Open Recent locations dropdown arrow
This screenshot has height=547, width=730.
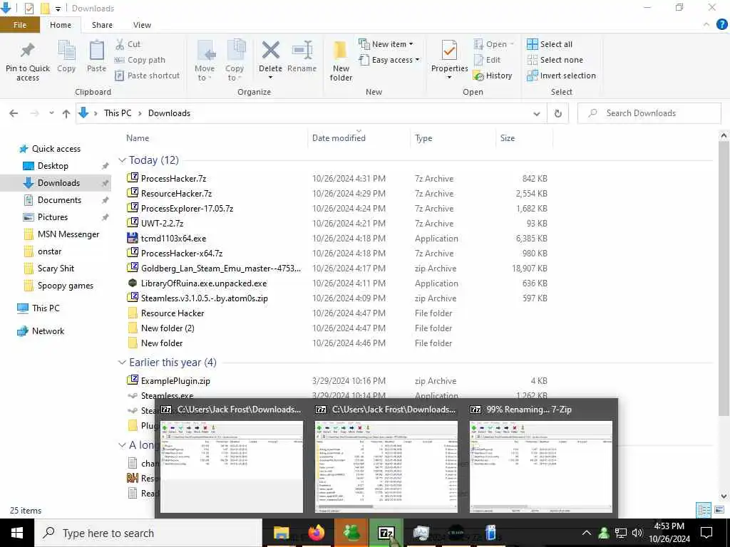[51, 113]
